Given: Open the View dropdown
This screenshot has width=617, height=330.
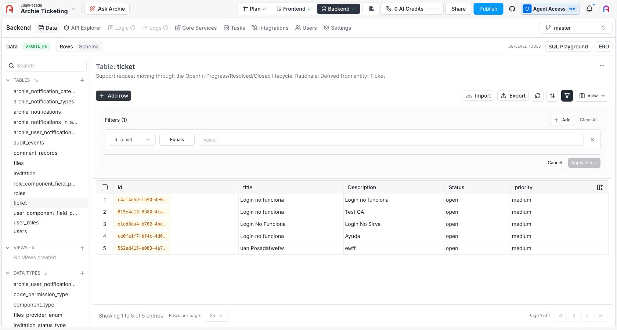Looking at the screenshot, I should [592, 96].
